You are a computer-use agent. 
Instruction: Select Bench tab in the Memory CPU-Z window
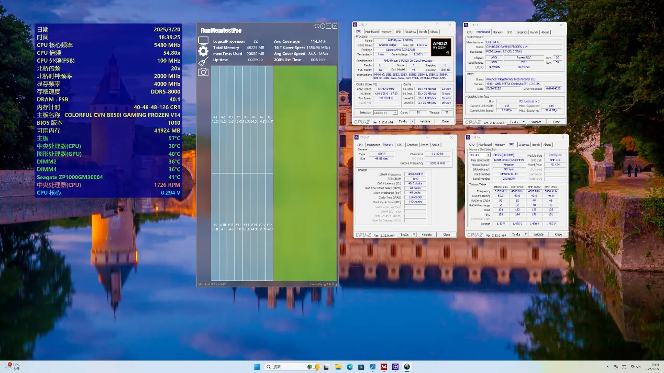[x=425, y=145]
